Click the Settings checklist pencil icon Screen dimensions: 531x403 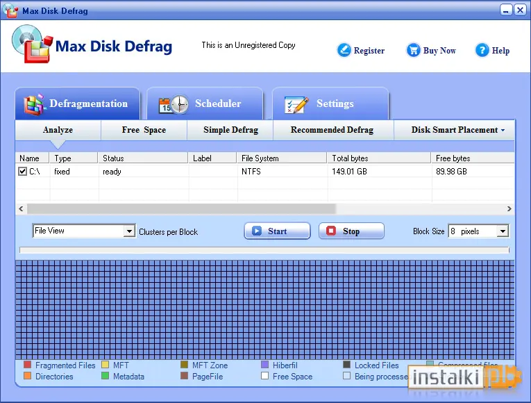click(x=296, y=105)
